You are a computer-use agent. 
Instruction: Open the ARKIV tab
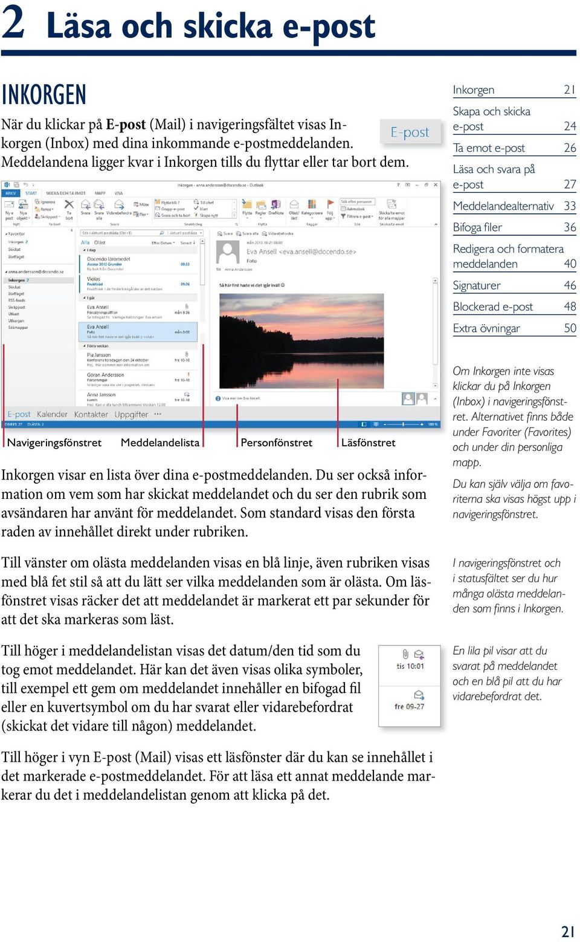(11, 193)
